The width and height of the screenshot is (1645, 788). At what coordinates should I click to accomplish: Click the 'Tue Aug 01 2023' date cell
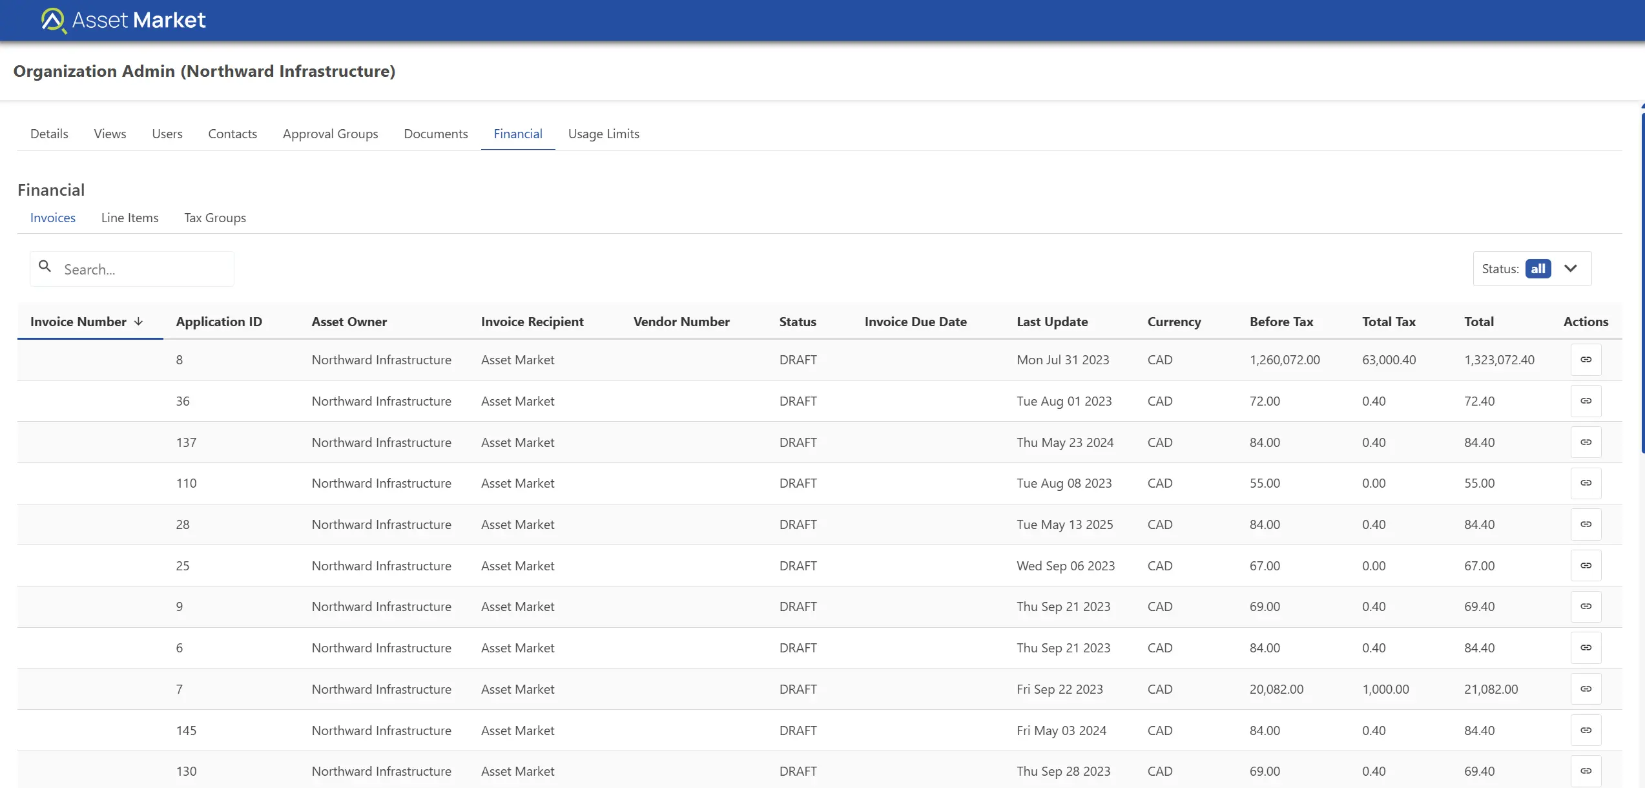(x=1064, y=401)
